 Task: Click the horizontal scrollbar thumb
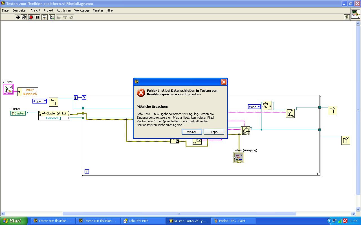pyautogui.click(x=179, y=214)
